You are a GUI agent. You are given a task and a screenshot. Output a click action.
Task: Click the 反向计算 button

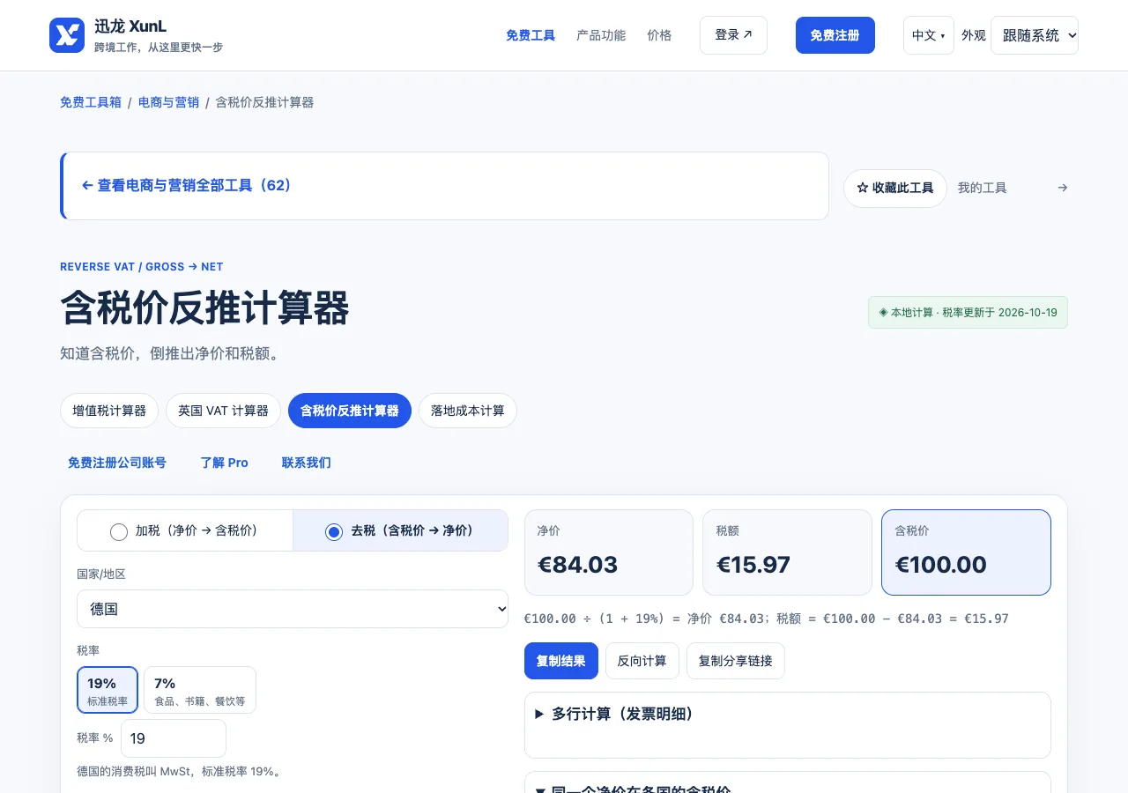tap(642, 661)
